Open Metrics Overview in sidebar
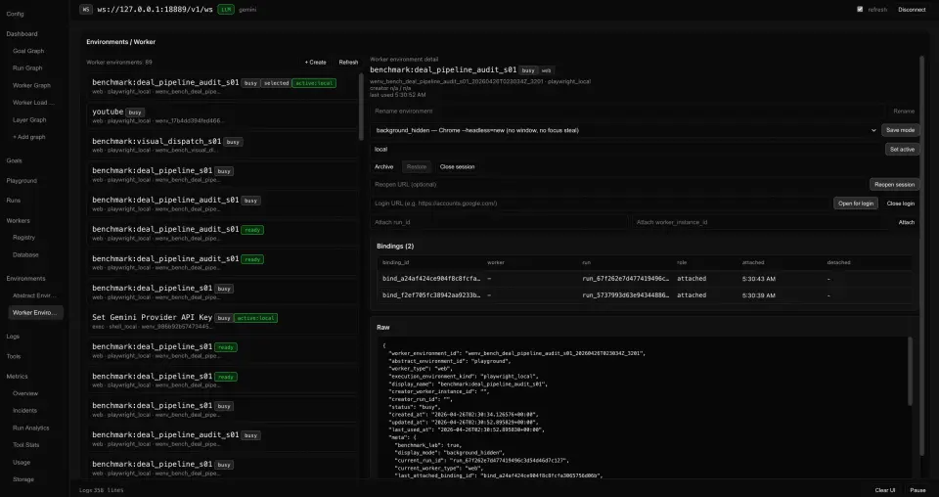 [x=25, y=394]
